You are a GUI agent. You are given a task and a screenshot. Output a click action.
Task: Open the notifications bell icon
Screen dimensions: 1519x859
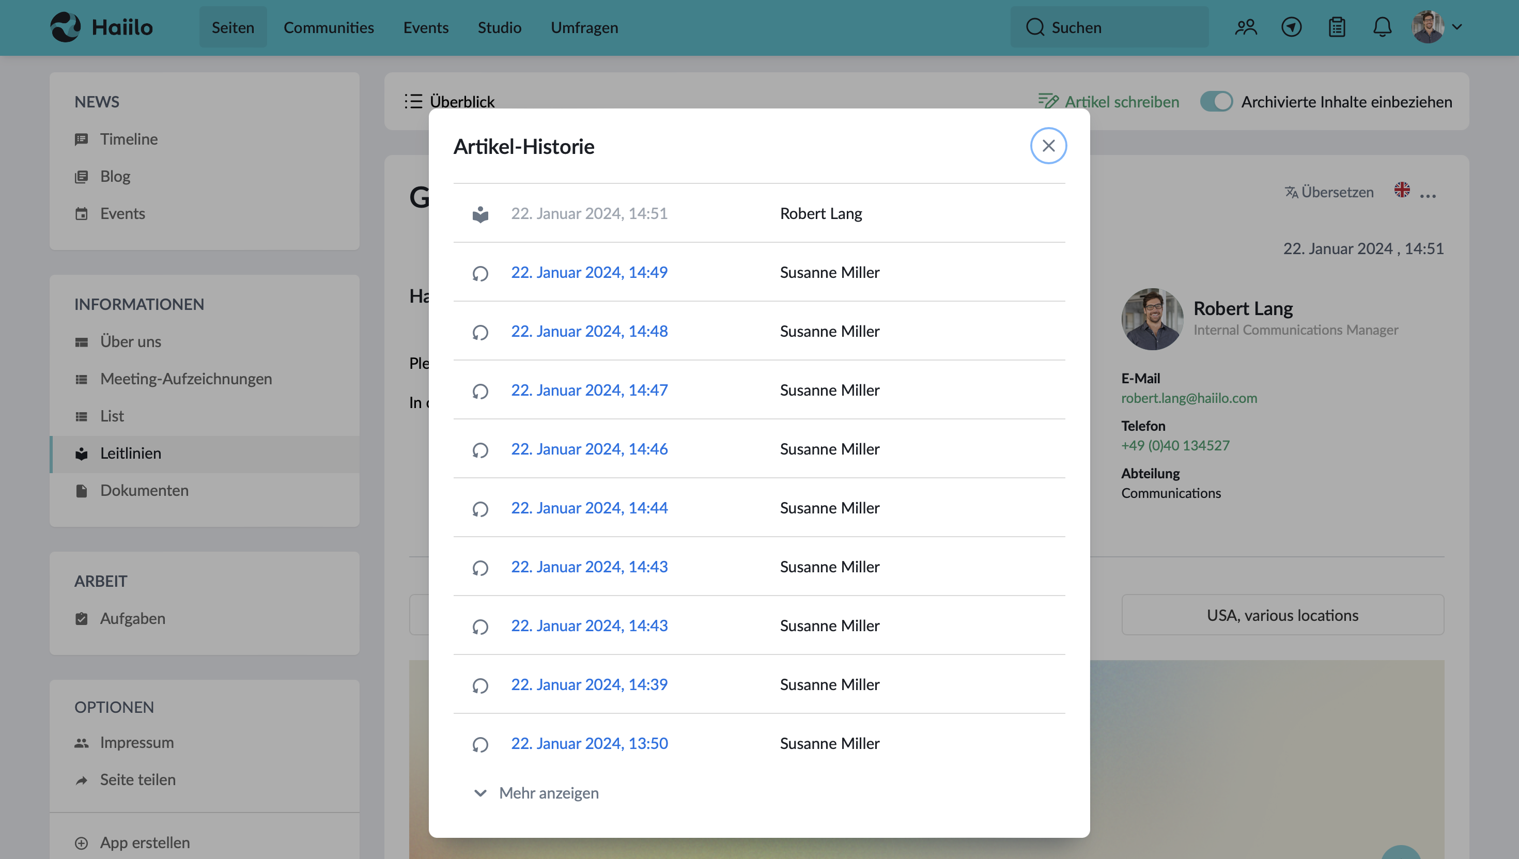(x=1382, y=27)
